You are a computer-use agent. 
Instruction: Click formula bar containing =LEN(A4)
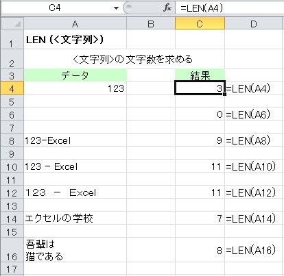point(229,8)
